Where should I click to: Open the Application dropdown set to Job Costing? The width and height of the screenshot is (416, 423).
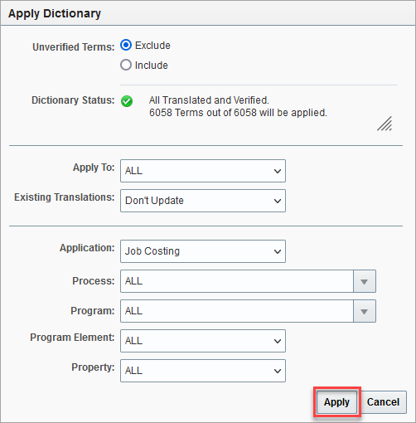pos(203,251)
